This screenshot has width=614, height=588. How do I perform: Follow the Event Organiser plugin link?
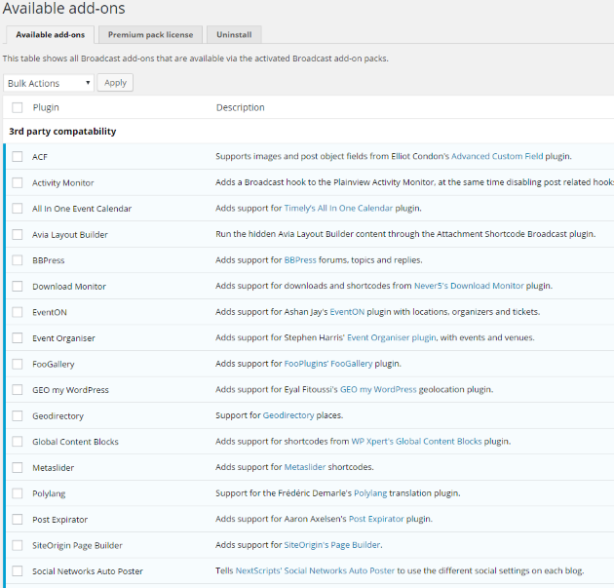(x=391, y=337)
